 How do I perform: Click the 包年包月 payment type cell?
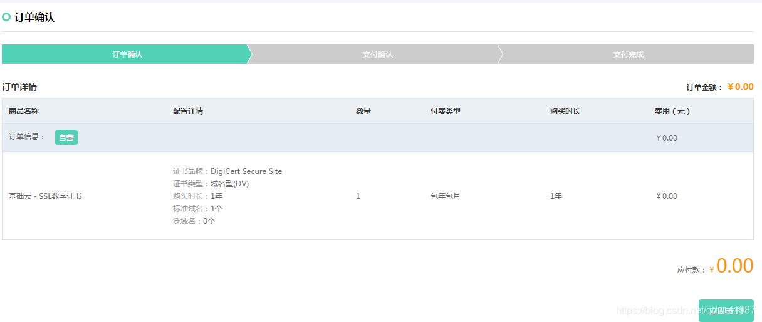point(446,196)
